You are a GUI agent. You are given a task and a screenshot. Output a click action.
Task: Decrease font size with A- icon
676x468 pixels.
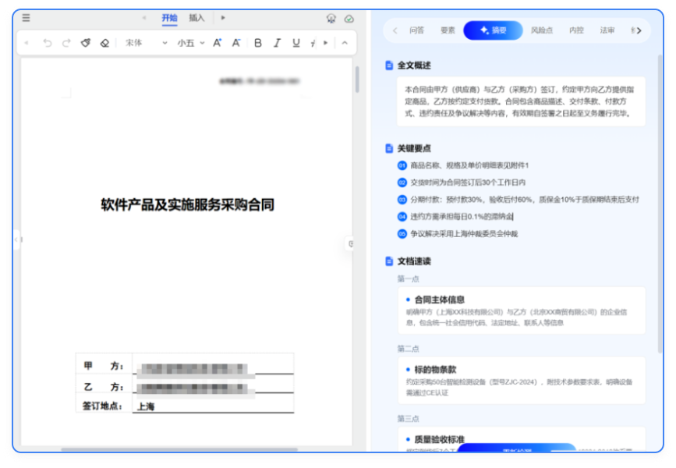236,43
